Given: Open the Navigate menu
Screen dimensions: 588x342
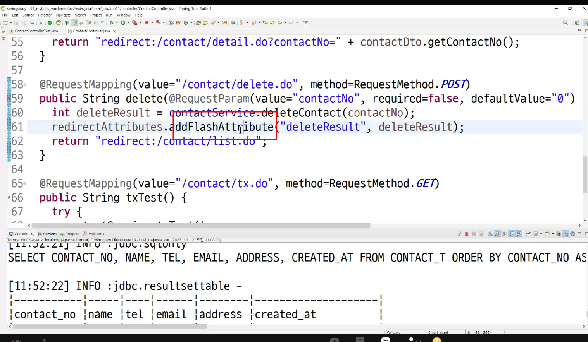Looking at the screenshot, I should coord(63,15).
